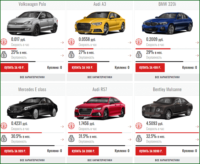
Task: Click the money bag icon on Volkswagen Polo card
Action: click(4, 55)
